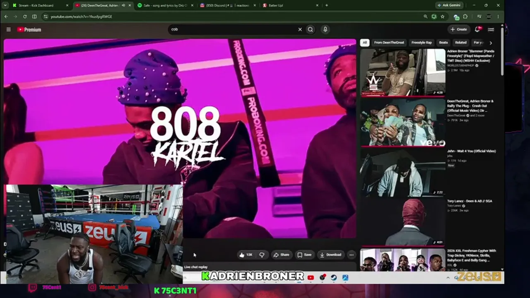Open 'DeenTheGreat, Adrien Broner & Ralfy The Plug' title

tap(470, 106)
